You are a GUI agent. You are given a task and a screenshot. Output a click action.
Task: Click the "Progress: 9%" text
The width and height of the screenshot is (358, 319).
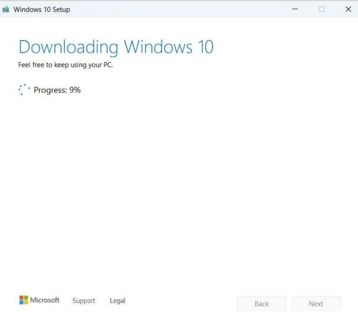coord(57,90)
